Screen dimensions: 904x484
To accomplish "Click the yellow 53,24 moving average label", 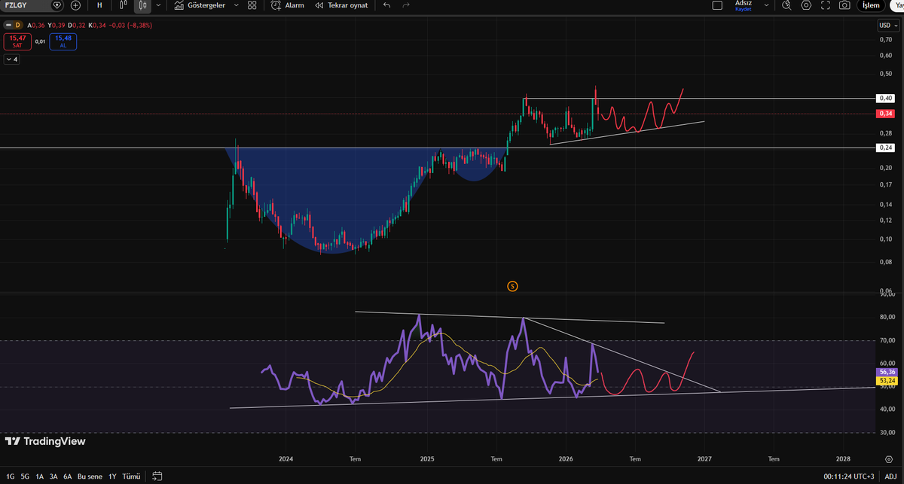I will 886,381.
